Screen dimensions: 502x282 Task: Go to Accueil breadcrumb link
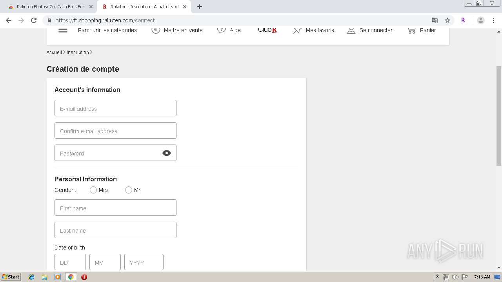(54, 52)
